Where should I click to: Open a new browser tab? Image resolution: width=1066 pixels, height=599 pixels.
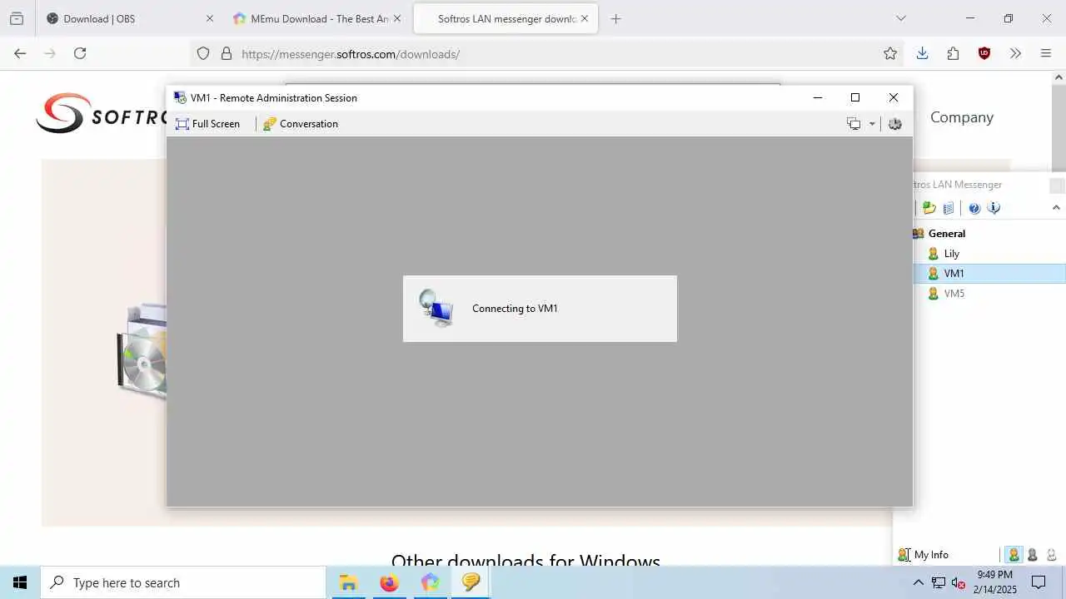(615, 18)
